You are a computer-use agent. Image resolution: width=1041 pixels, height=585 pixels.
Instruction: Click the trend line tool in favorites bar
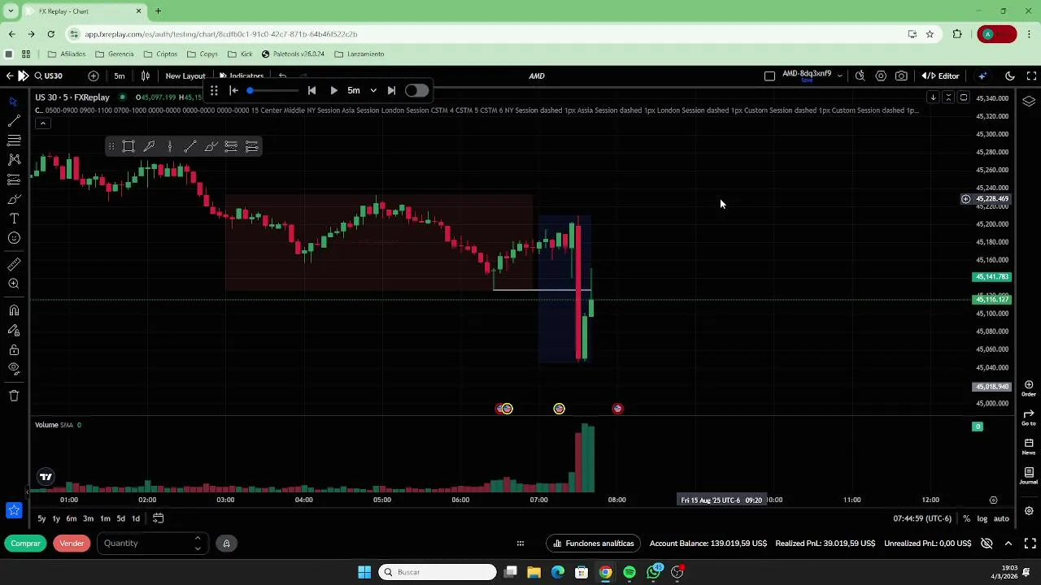(190, 146)
